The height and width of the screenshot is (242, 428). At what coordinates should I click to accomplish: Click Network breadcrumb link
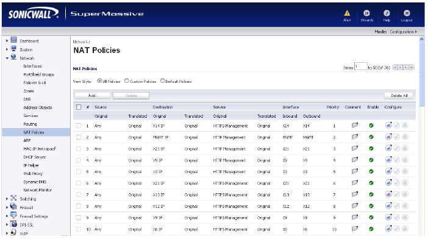tap(80, 41)
